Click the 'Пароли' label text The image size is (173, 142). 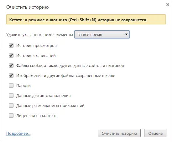(24, 86)
